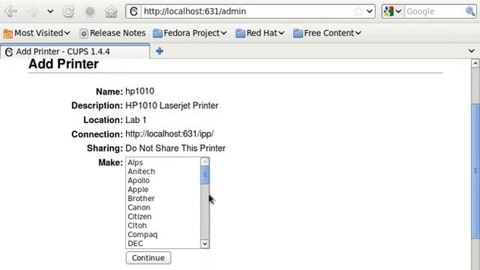Click the Make list scroll up arrow

(x=205, y=161)
